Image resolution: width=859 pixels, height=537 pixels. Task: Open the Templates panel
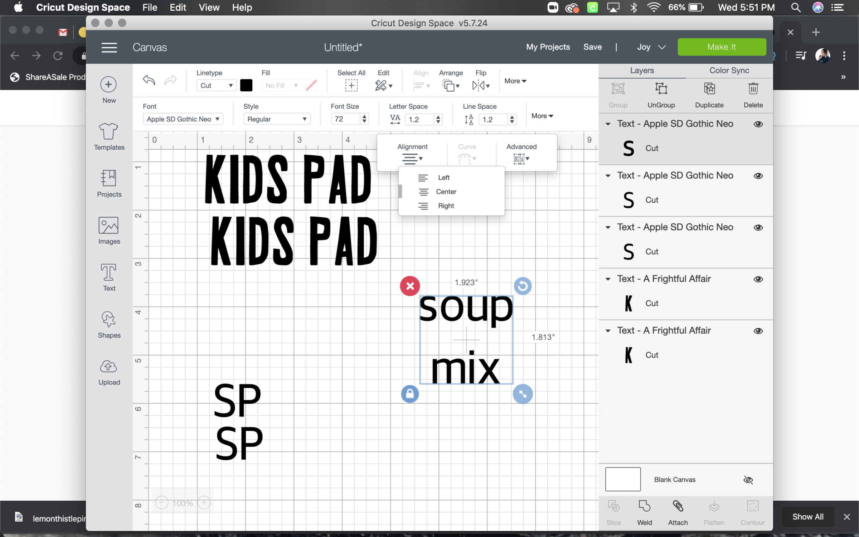108,131
